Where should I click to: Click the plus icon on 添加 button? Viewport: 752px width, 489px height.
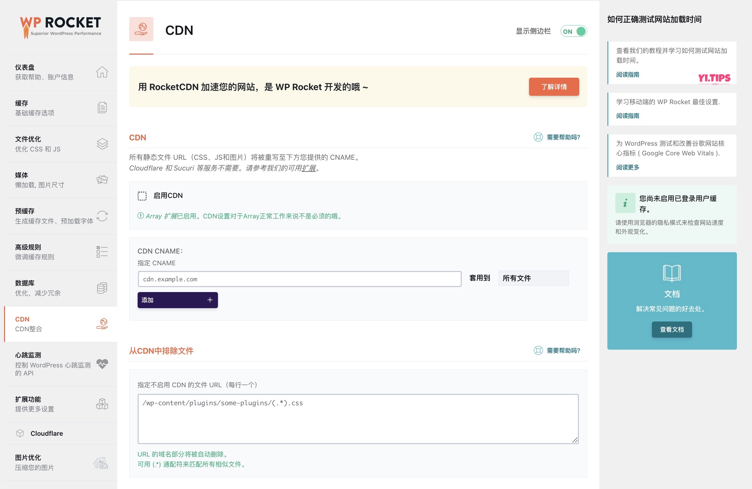tap(210, 300)
